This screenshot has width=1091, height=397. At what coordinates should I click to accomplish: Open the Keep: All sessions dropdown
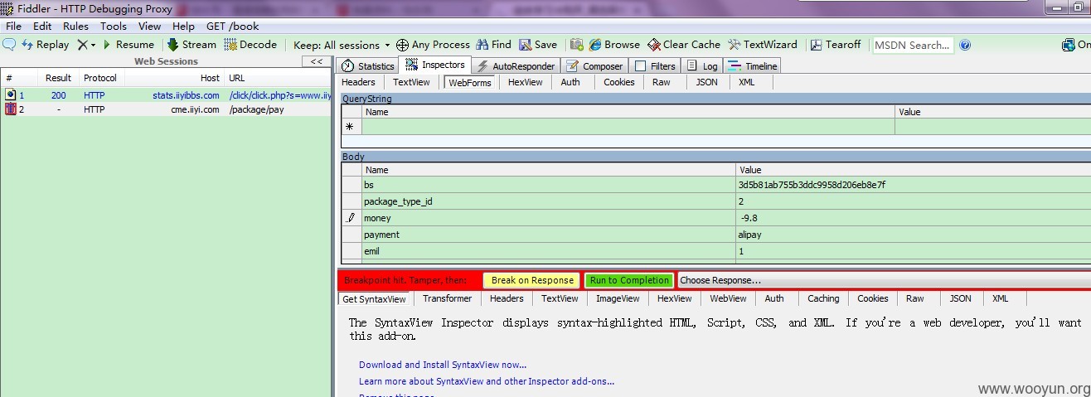tap(342, 45)
